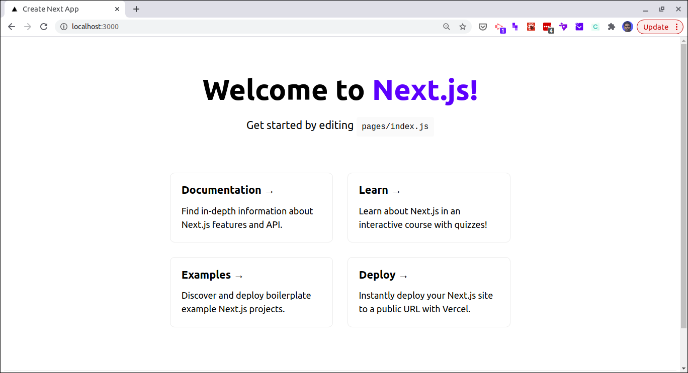
Task: Open the Documentation link
Action: [222, 190]
